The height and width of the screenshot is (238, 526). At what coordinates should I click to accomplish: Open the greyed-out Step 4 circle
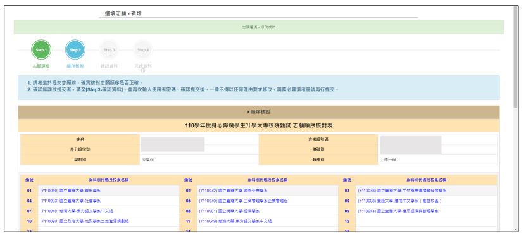click(x=143, y=49)
